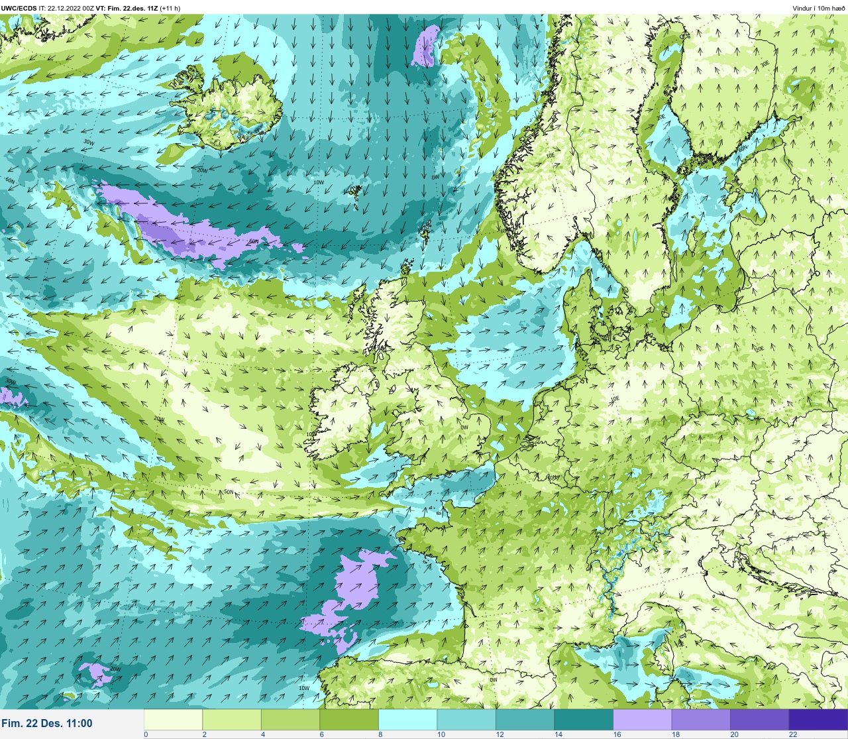The image size is (848, 739).
Task: Click the legend scale value '4'
Action: coord(263,734)
